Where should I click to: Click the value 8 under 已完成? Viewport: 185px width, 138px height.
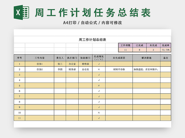point(139,50)
